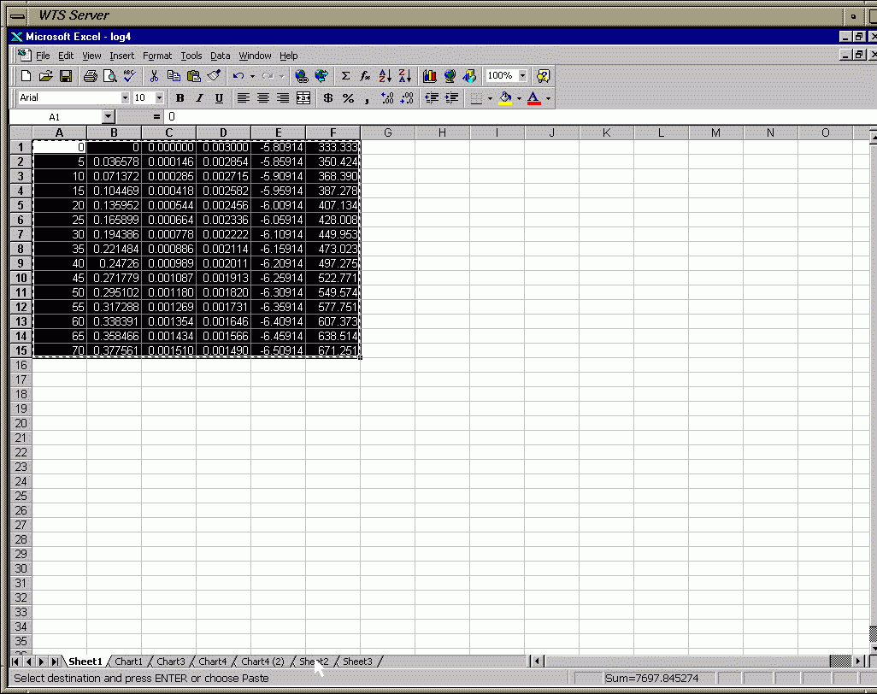Click the AutoSum sigma icon

pyautogui.click(x=345, y=76)
